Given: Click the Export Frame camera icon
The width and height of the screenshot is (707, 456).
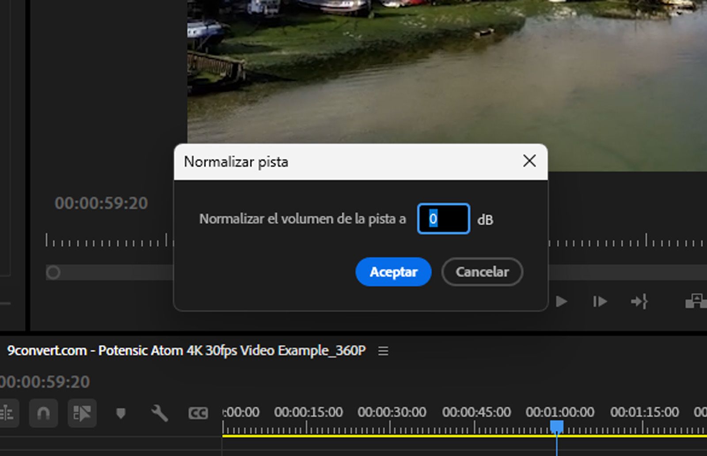Looking at the screenshot, I should point(697,302).
